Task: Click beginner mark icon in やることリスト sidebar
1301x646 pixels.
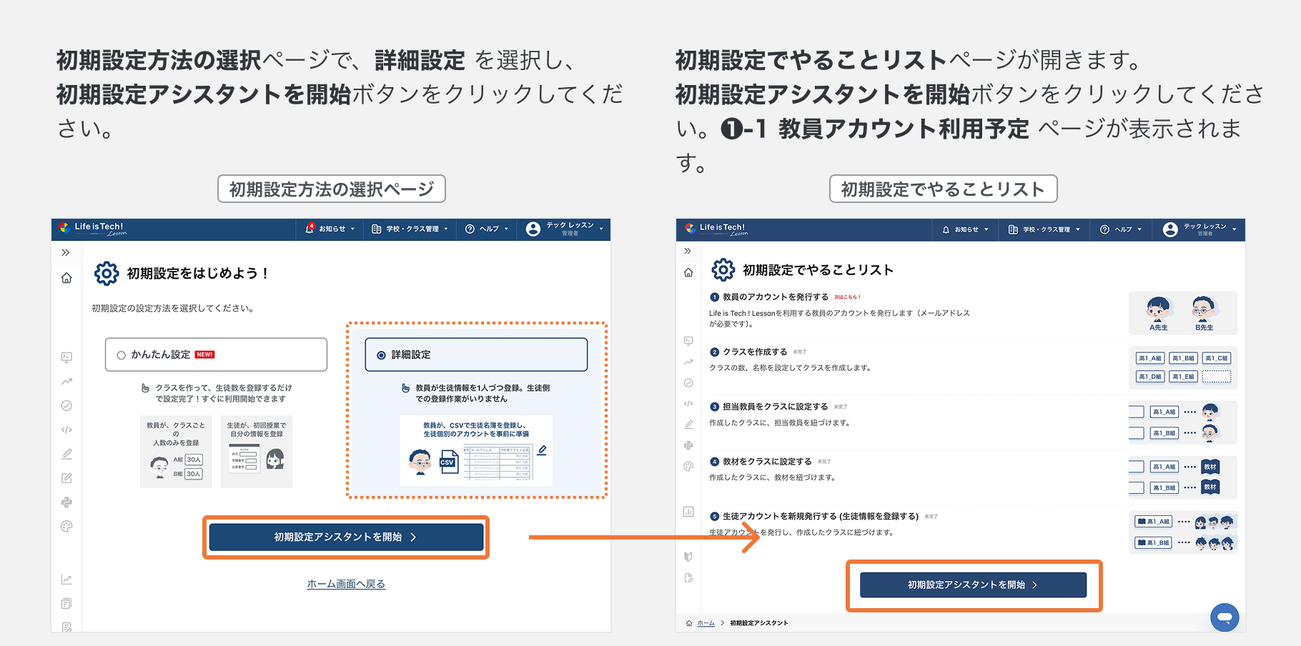Action: click(x=688, y=557)
